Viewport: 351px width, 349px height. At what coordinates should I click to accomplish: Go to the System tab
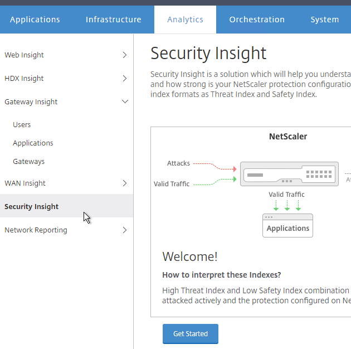click(325, 20)
